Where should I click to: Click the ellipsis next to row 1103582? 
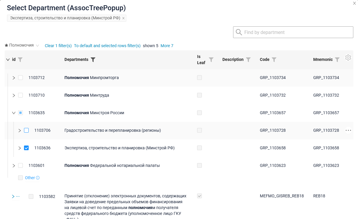18,196
